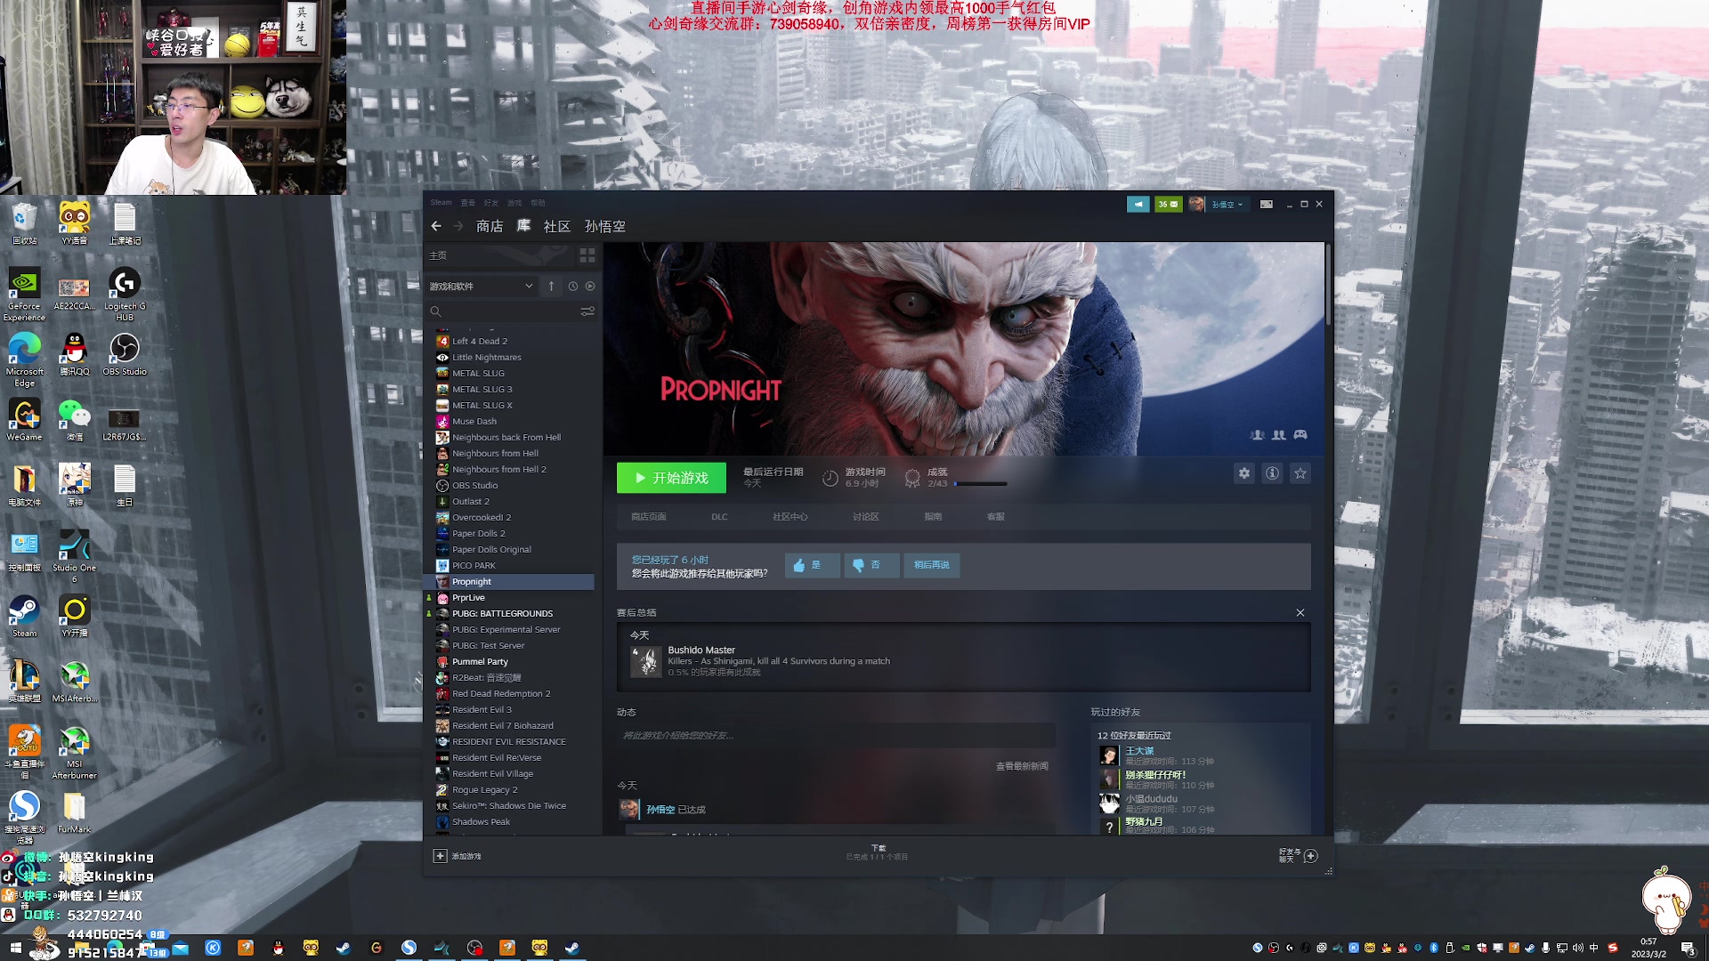This screenshot has width=1709, height=961.
Task: Open advanced library filter sliders icon
Action: [x=587, y=311]
